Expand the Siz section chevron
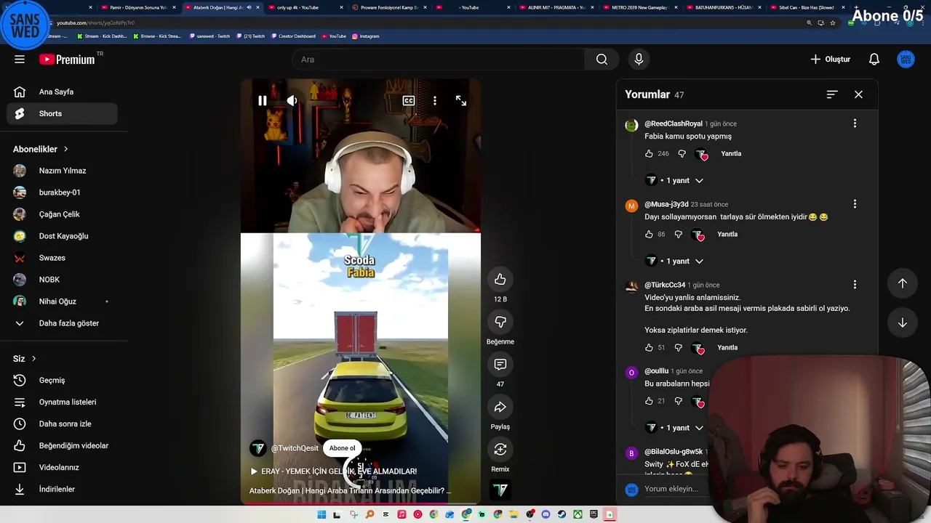The height and width of the screenshot is (523, 931). (33, 359)
